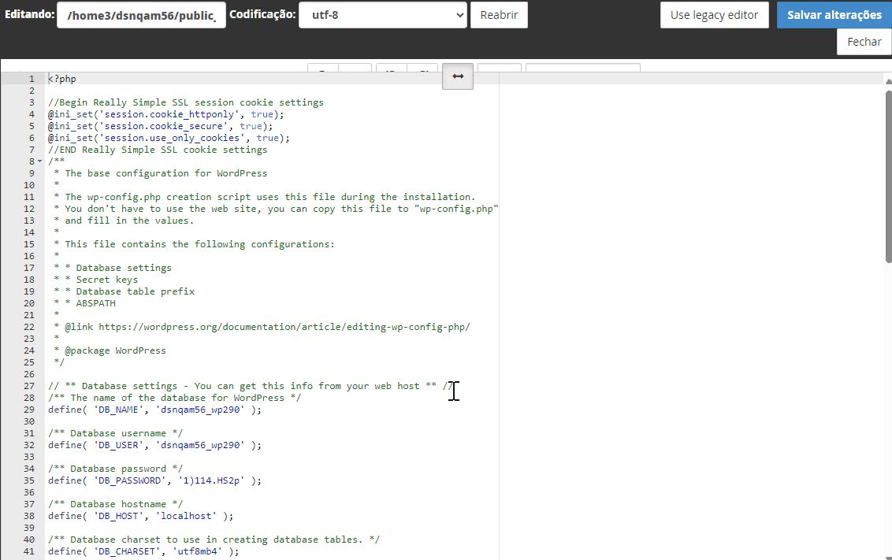Click line number 1 in the gutter
The width and height of the screenshot is (892, 560).
pyautogui.click(x=32, y=79)
